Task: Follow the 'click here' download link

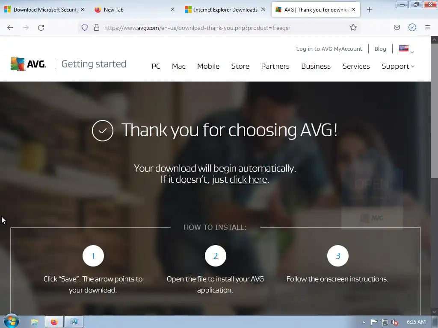Action: click(248, 179)
